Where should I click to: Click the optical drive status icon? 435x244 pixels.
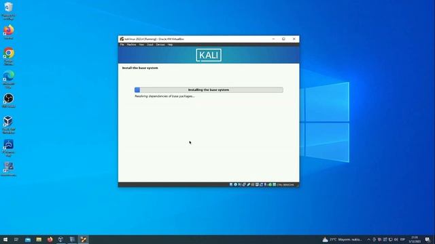click(x=236, y=184)
